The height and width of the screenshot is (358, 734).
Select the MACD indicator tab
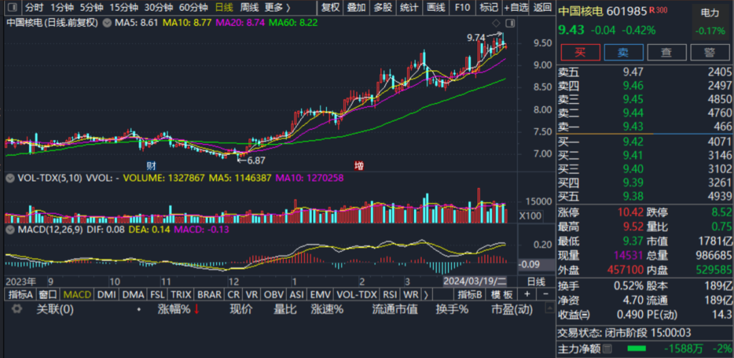[x=77, y=294]
